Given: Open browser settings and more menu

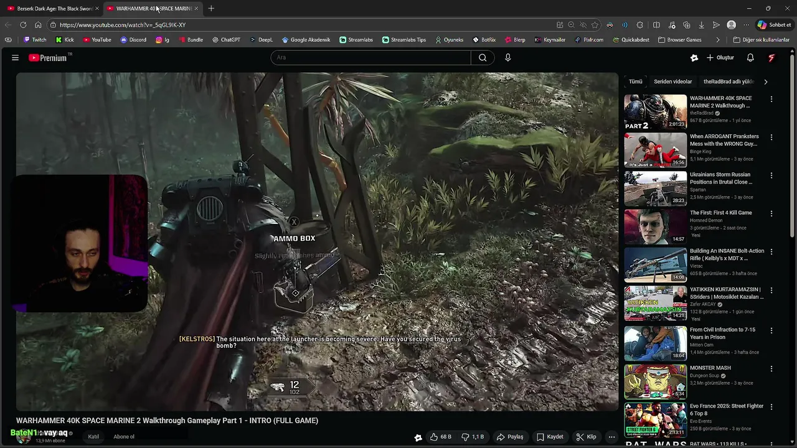Looking at the screenshot, I should [746, 25].
